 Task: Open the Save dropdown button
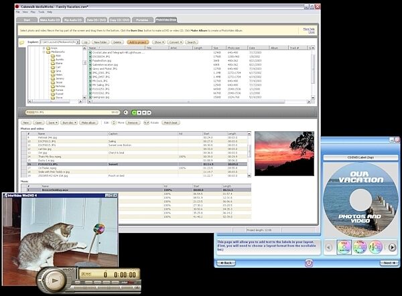point(52,123)
